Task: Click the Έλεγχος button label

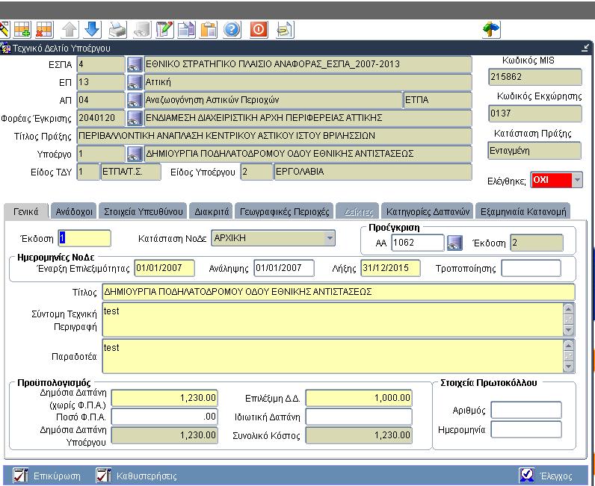Action: click(556, 476)
